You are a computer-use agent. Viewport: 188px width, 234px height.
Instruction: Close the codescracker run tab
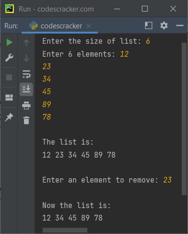click(x=89, y=26)
